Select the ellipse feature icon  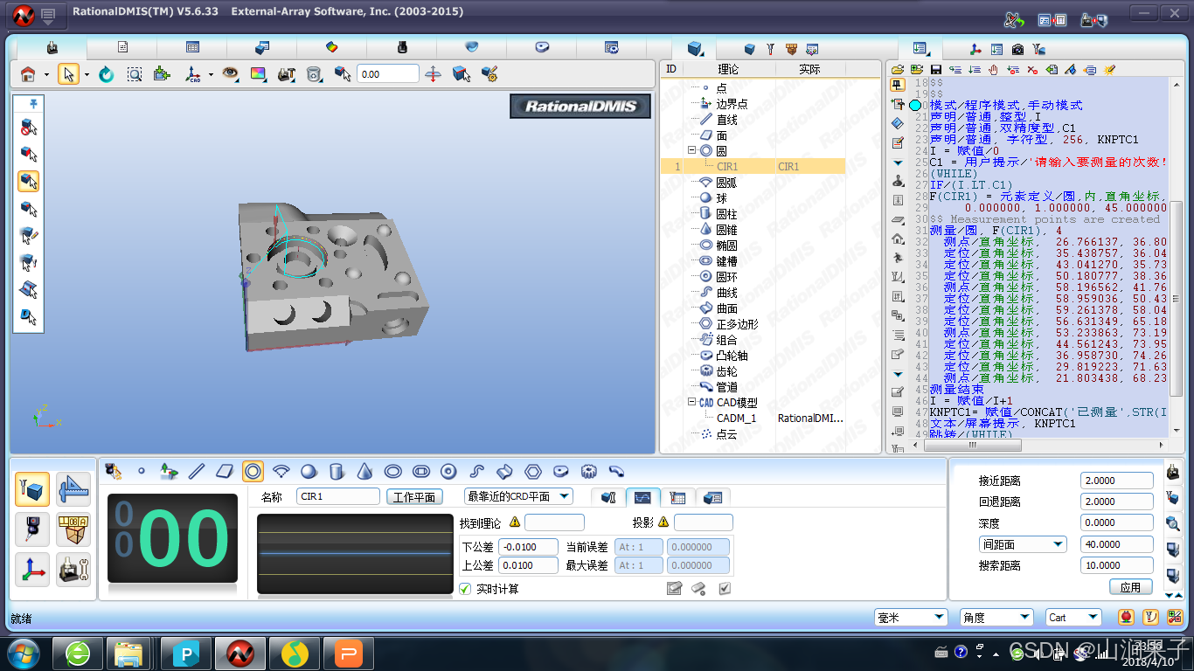click(393, 471)
